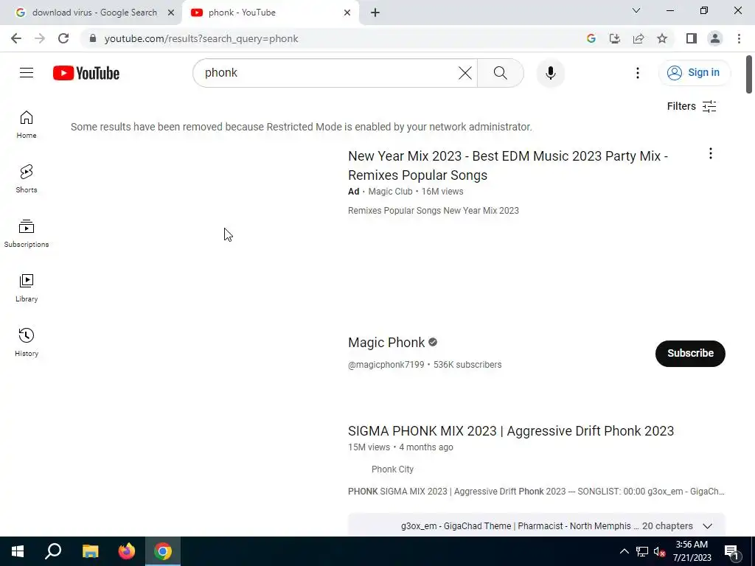Open a new browser tab
This screenshot has height=566, width=755.
[375, 13]
